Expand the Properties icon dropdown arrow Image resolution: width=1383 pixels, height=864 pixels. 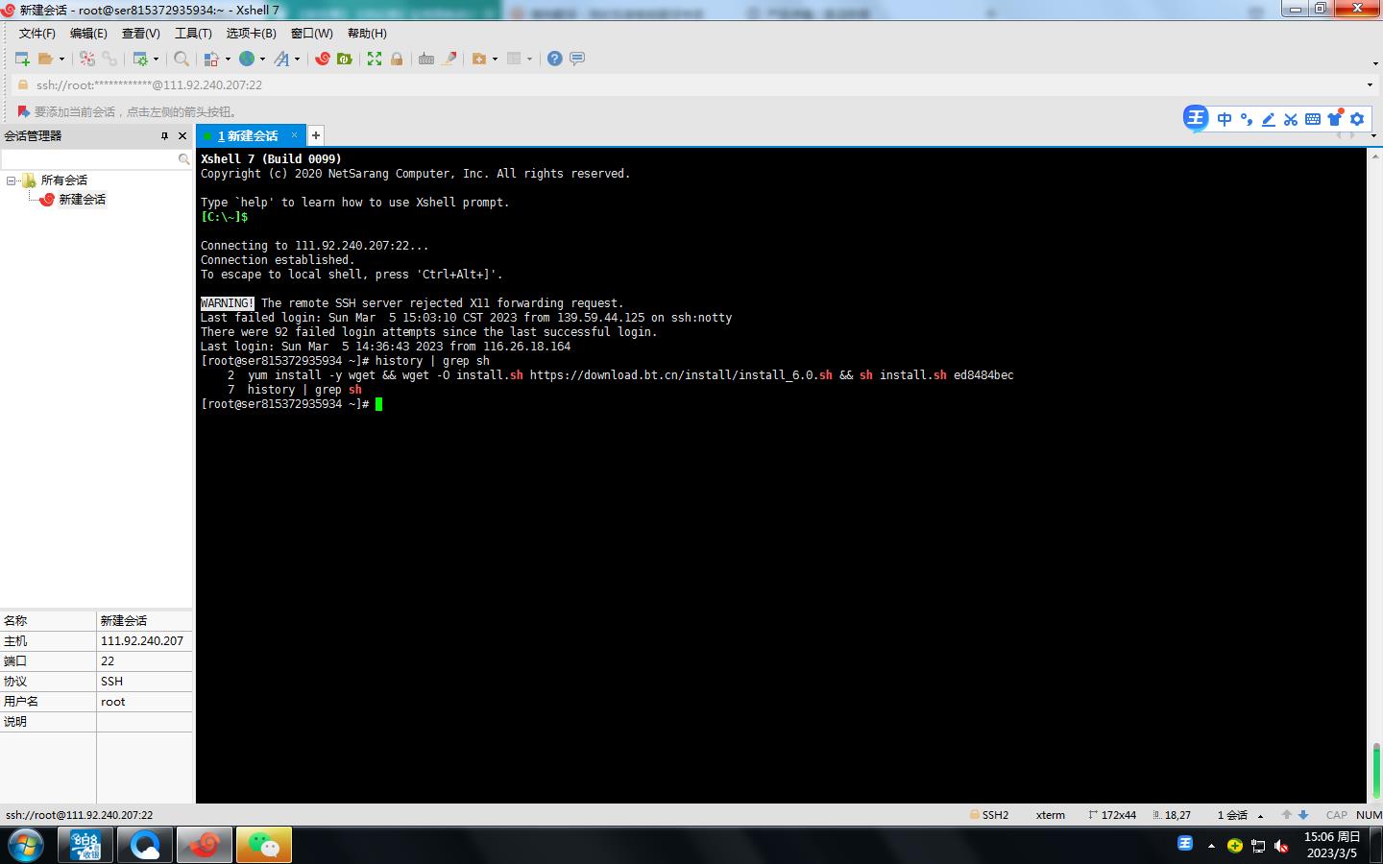156,59
